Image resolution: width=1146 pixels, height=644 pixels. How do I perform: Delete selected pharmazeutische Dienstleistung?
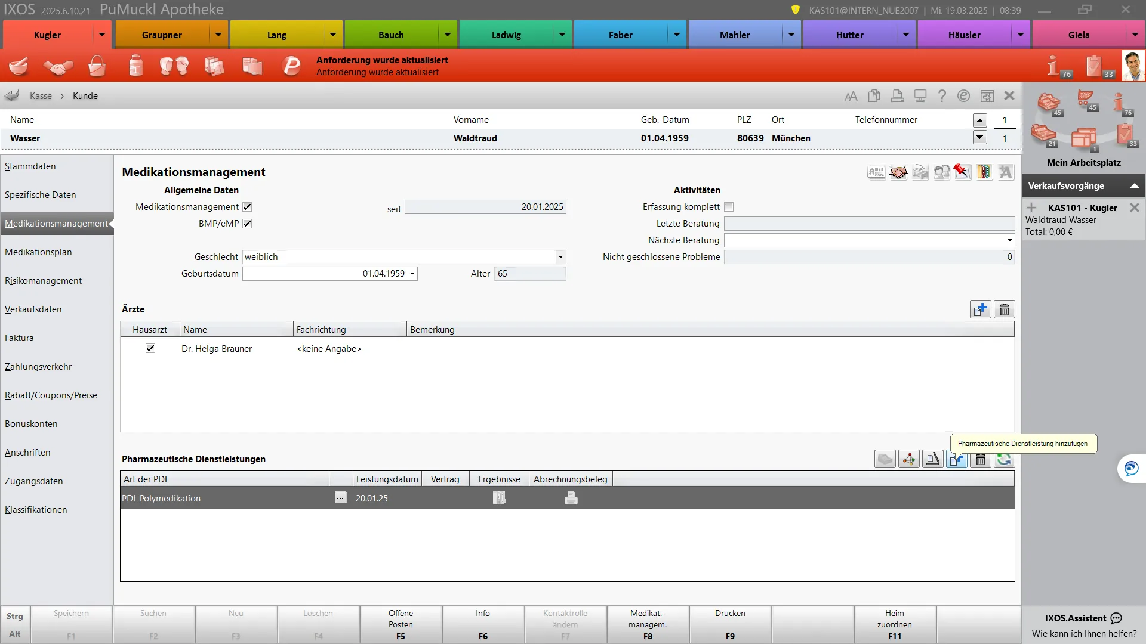point(981,459)
